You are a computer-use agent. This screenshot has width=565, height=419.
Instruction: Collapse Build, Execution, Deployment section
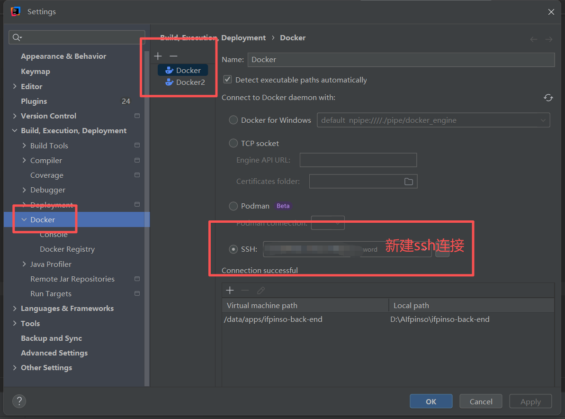[x=14, y=130]
